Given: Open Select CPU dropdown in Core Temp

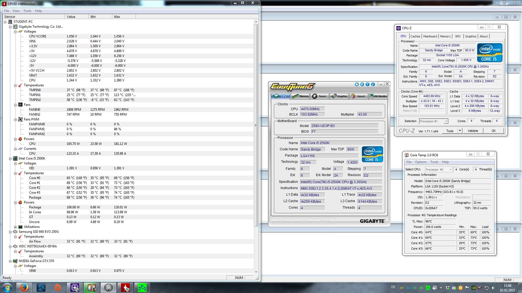Looking at the screenshot, I should pos(438,169).
